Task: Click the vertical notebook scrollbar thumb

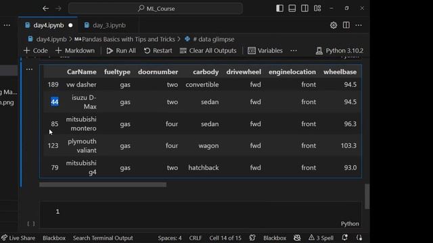Action: (367, 196)
